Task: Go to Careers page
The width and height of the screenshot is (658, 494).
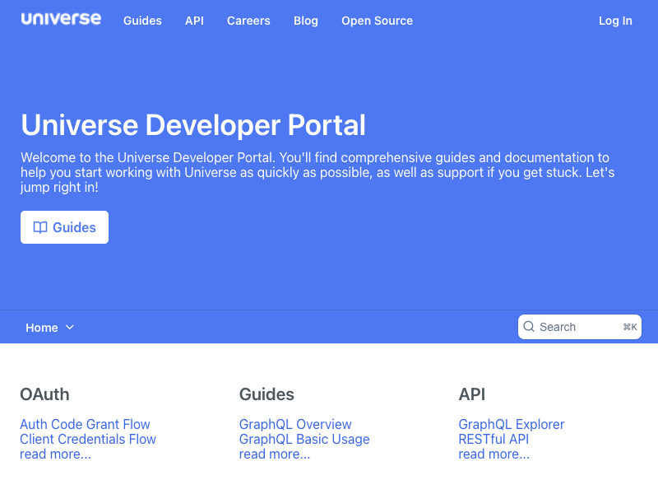Action: (x=248, y=21)
